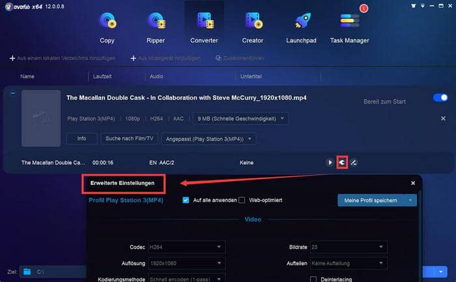Viewport: 456px width, 282px height.
Task: Open advanced settings wrench icon
Action: point(342,162)
